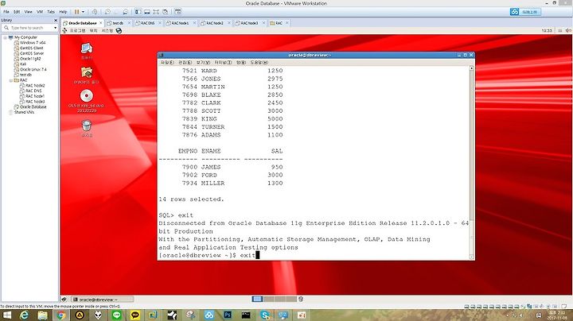The height and width of the screenshot is (321, 573).
Task: Click the guest show desktop icon
Action: (x=64, y=300)
